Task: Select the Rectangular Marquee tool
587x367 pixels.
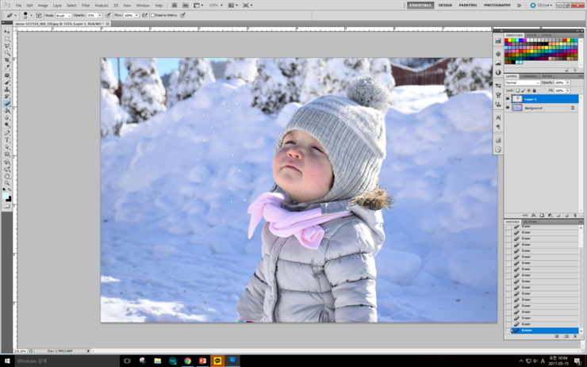Action: [7, 39]
